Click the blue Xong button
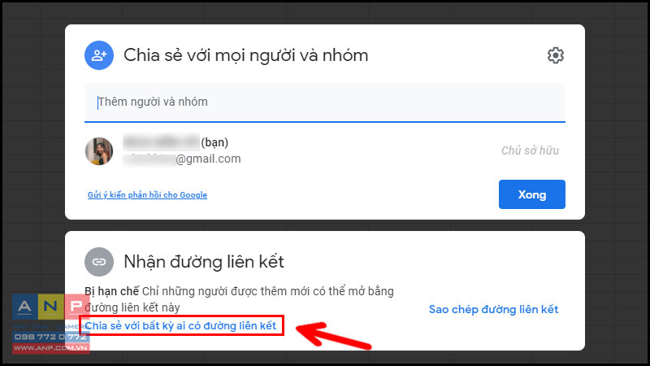Viewport: 650px width, 366px height. [x=532, y=194]
